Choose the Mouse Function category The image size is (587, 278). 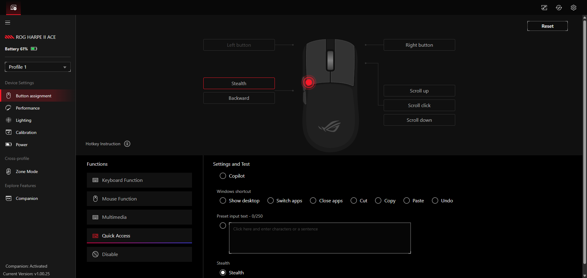point(139,199)
